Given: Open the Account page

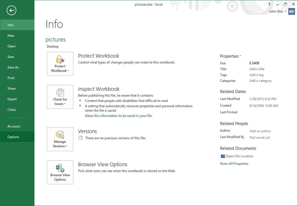Looking at the screenshot, I should pyautogui.click(x=14, y=126).
